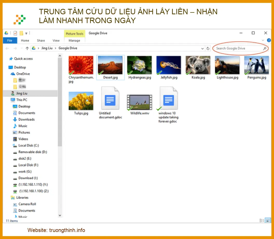
Task: Open Quick access in navigation pane
Action: 21,59
